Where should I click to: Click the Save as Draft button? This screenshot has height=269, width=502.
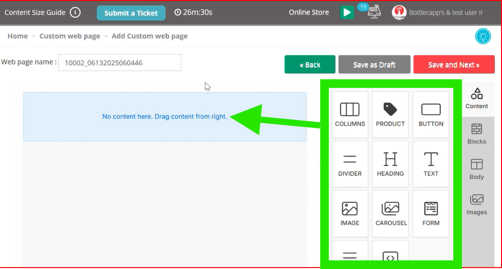pos(374,64)
